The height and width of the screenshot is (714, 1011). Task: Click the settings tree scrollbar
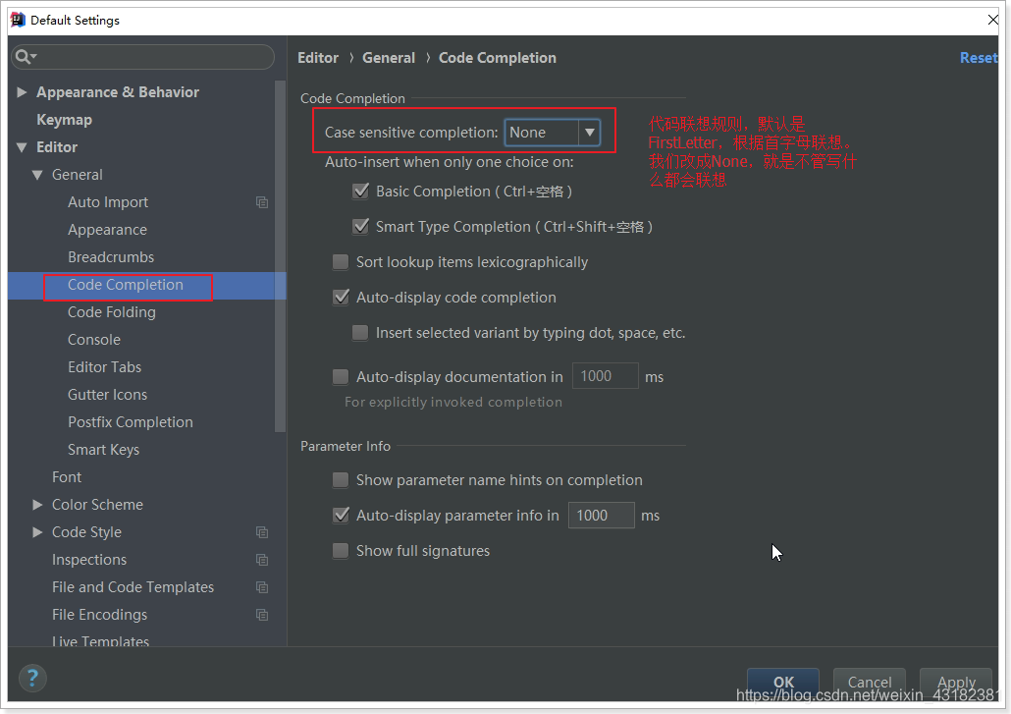click(280, 256)
